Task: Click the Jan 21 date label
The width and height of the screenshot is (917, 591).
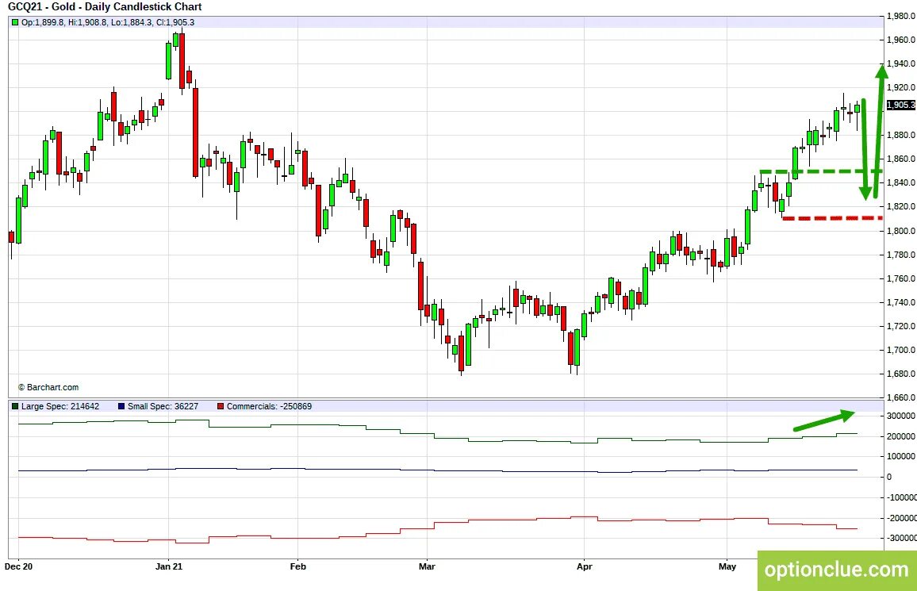Action: [169, 566]
